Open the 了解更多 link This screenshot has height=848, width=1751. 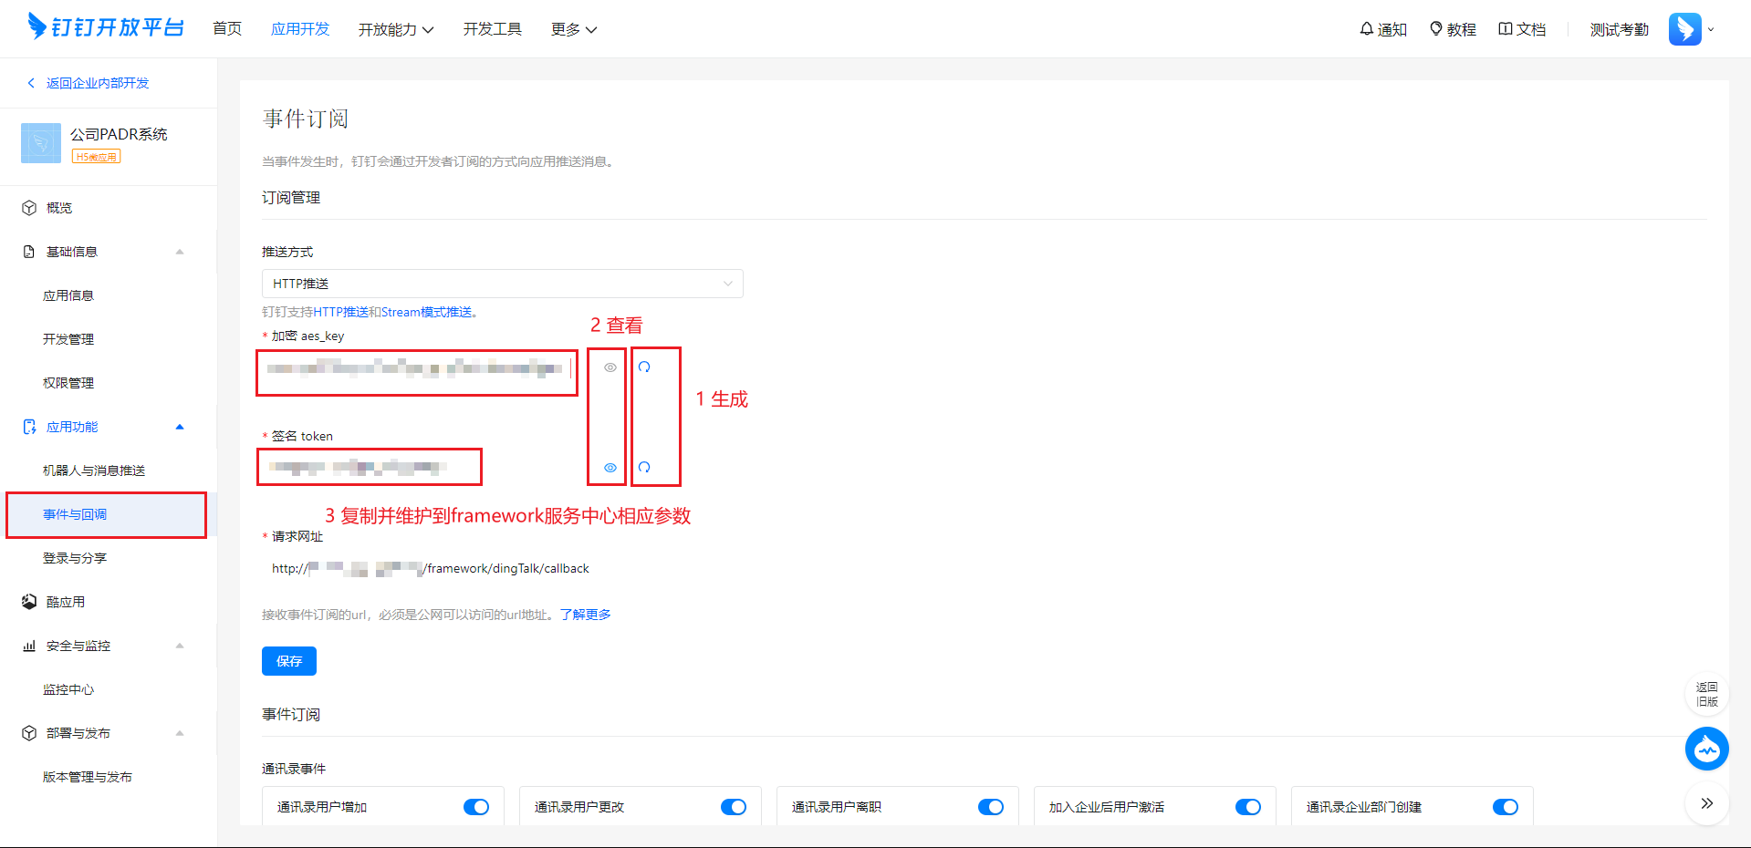586,615
